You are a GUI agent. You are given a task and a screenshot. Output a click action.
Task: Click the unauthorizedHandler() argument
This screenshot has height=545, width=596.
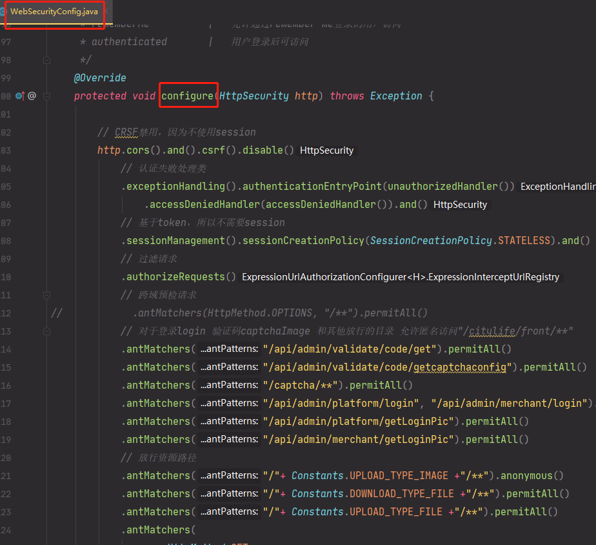coord(448,186)
